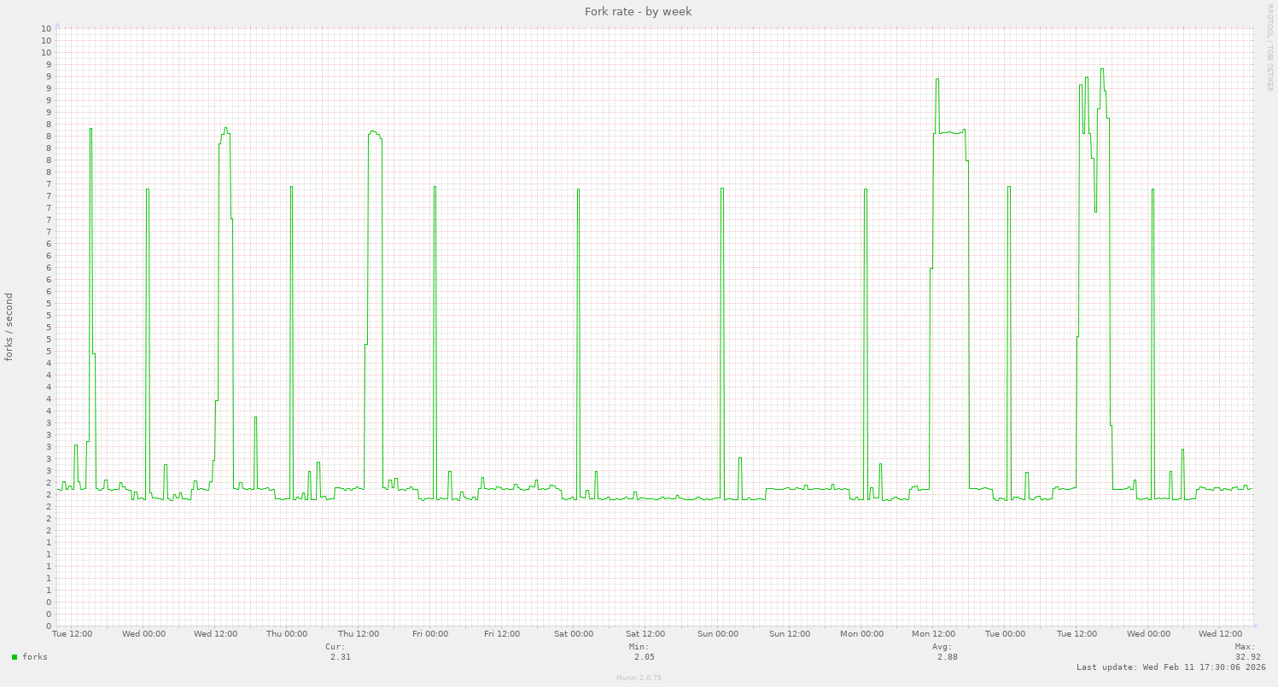Select the Thu 12:00 time axis marker
The height and width of the screenshot is (687, 1278).
click(359, 634)
